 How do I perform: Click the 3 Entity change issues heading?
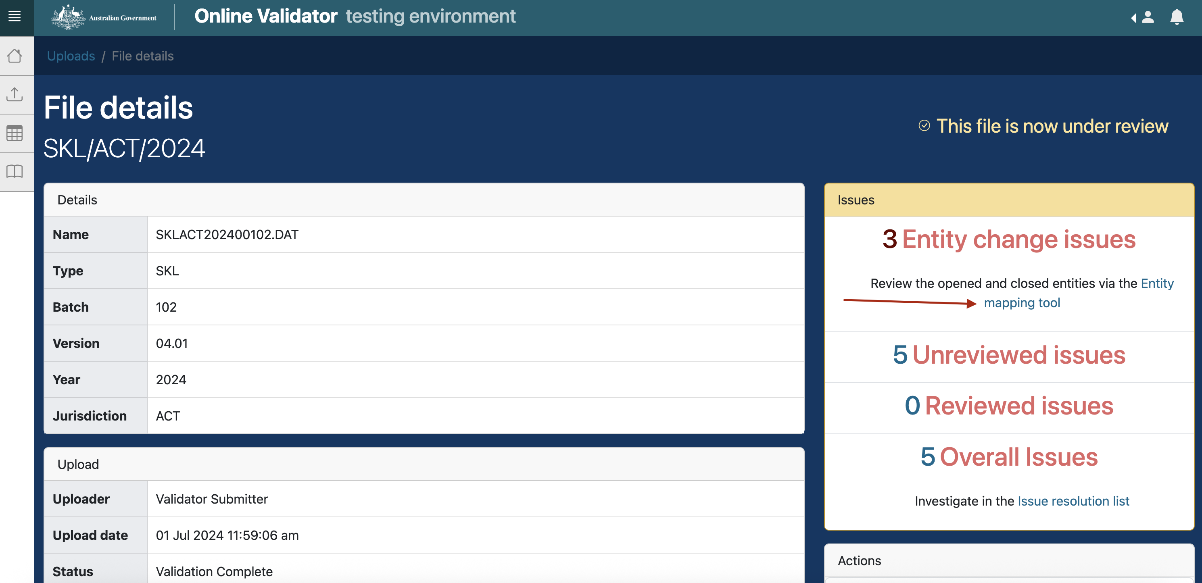point(1009,239)
